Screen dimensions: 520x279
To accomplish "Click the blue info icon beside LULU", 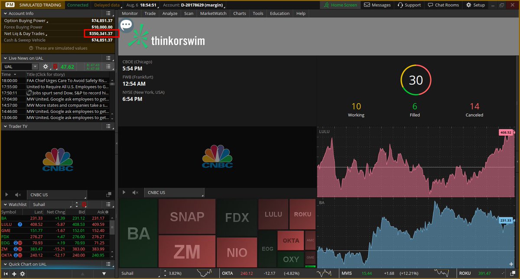I will coord(20,224).
